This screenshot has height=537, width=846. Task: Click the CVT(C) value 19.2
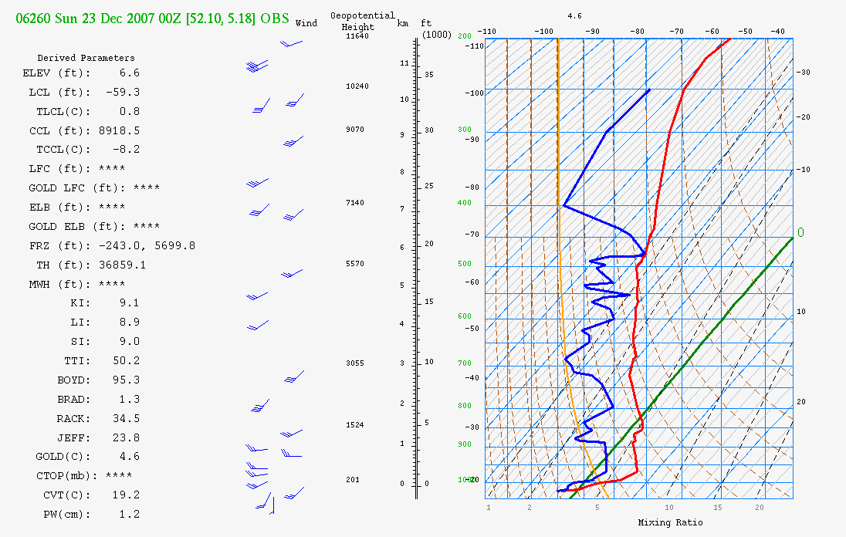127,495
